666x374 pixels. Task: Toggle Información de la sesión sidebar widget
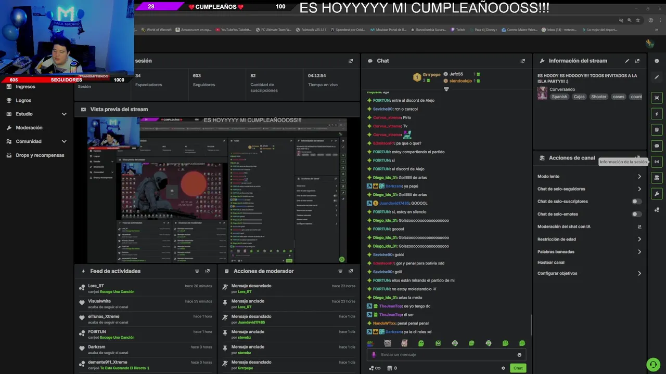coord(657,162)
